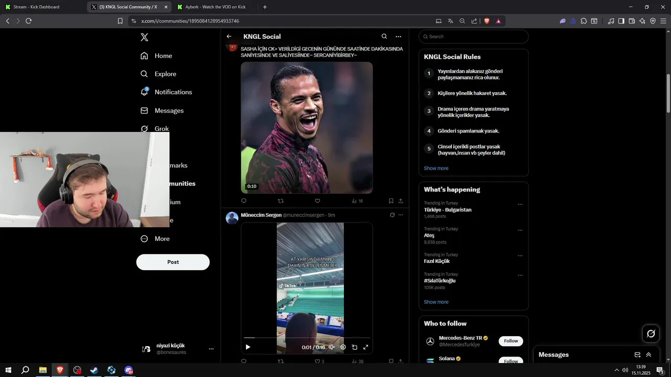Show more KNGL Social Rules
The height and width of the screenshot is (377, 671).
436,169
